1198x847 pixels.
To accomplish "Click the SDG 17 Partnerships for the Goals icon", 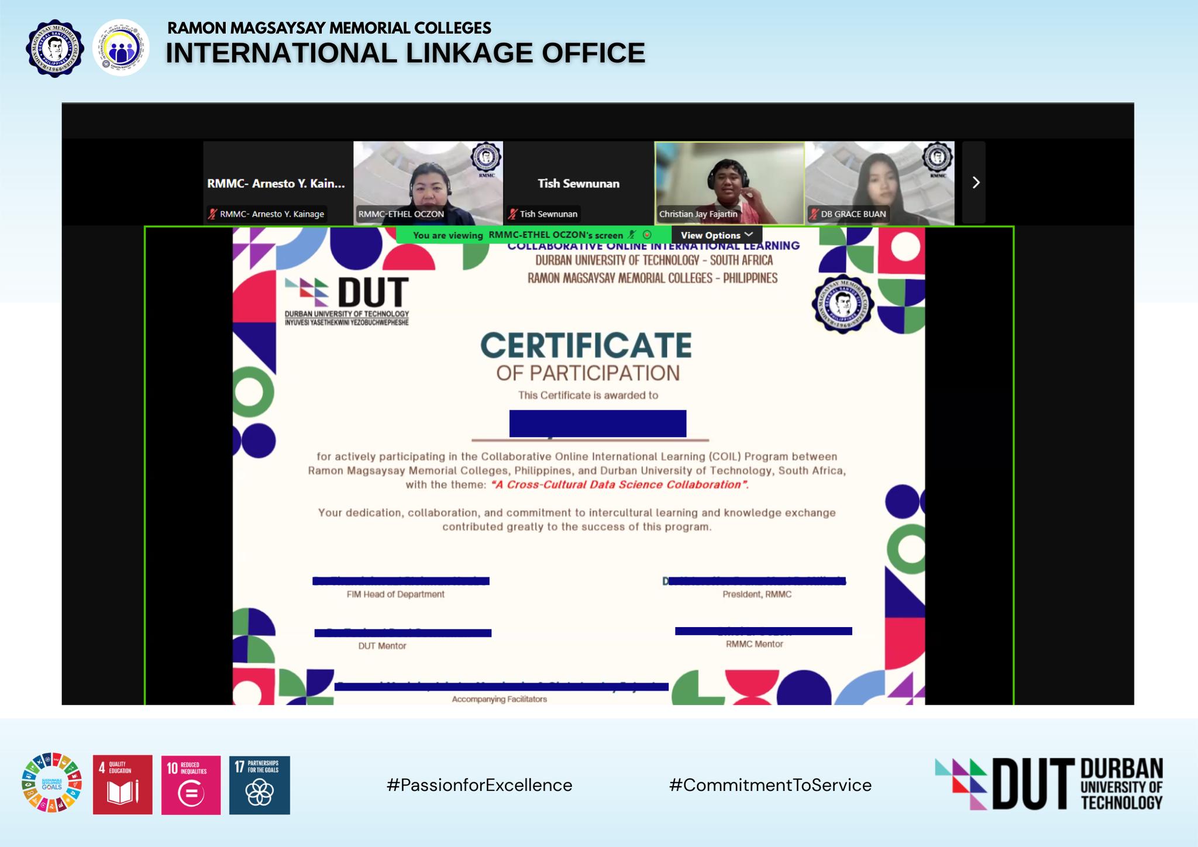I will [x=259, y=785].
